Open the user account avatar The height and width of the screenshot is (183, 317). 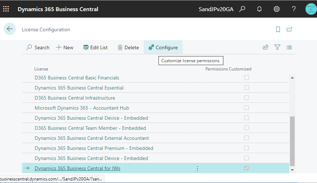click(x=311, y=9)
